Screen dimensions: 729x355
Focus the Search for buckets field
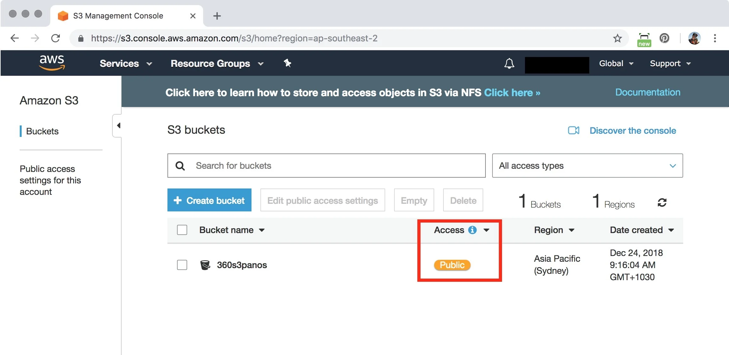326,166
